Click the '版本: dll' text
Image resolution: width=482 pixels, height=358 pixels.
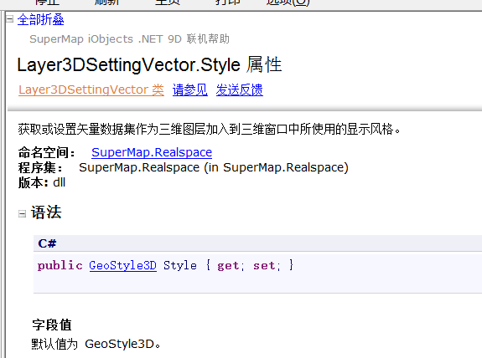click(42, 183)
